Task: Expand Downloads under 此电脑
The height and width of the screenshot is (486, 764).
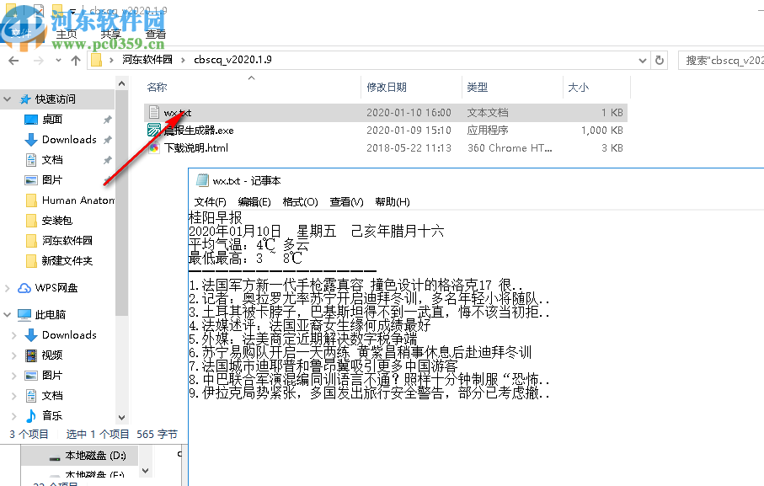Action: coord(16,334)
